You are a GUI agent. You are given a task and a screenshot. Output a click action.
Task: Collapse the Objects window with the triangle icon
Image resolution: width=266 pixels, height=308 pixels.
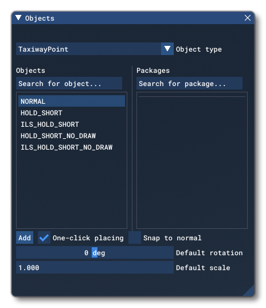[x=18, y=18]
